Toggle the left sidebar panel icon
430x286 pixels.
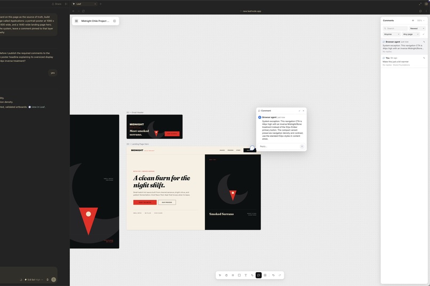(x=115, y=21)
